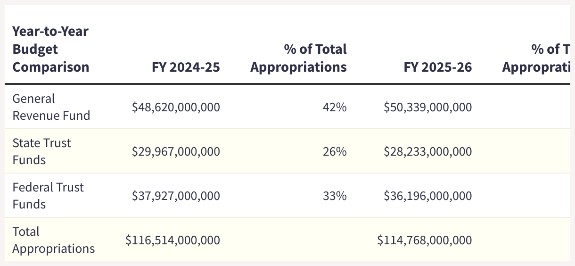Select the Federal Trust Funds row label
575x266 pixels.
(48, 196)
